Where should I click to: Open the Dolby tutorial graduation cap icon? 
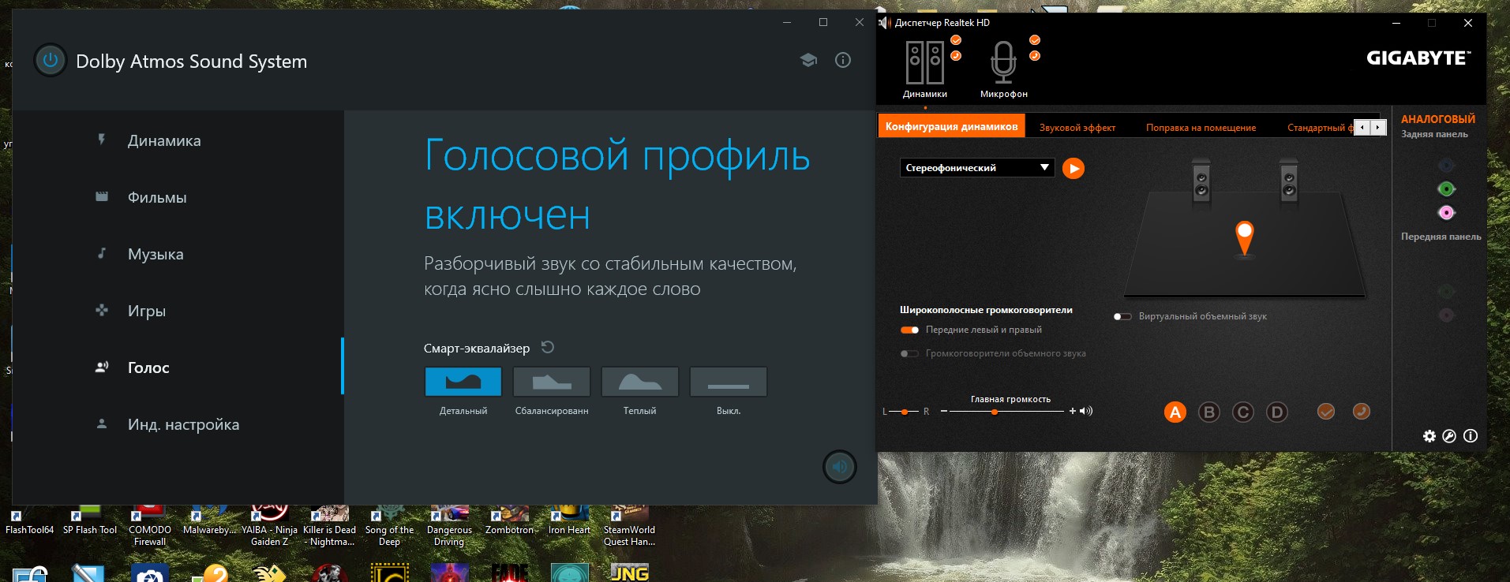tap(808, 60)
